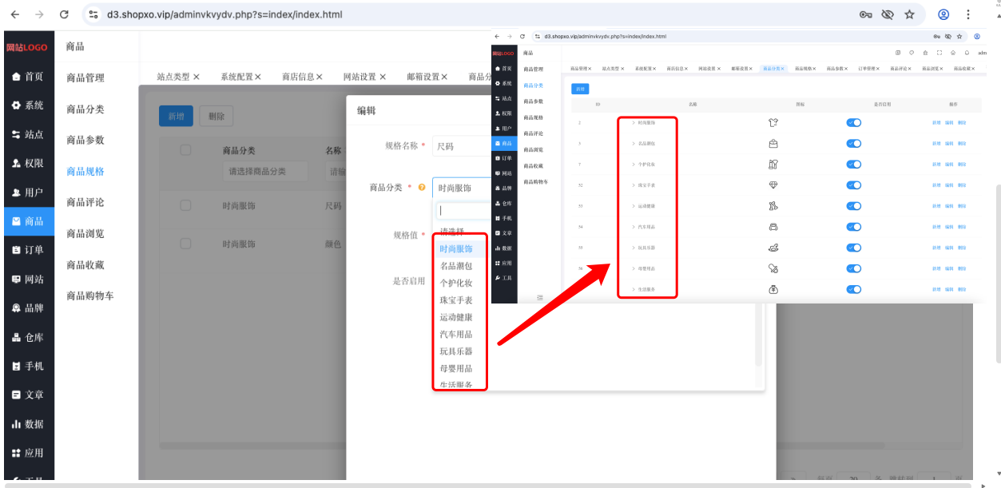Click the crossed-out eye icon in the main address bar
Viewport: 1001px width, 488px height.
887,14
